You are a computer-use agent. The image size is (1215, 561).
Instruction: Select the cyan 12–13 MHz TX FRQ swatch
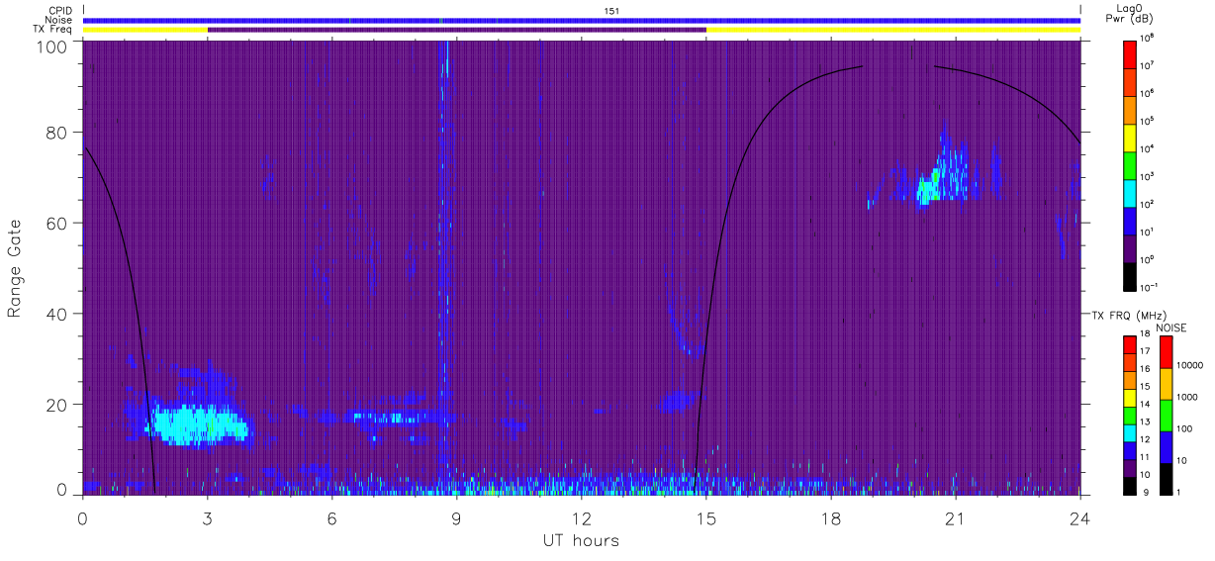point(1130,432)
